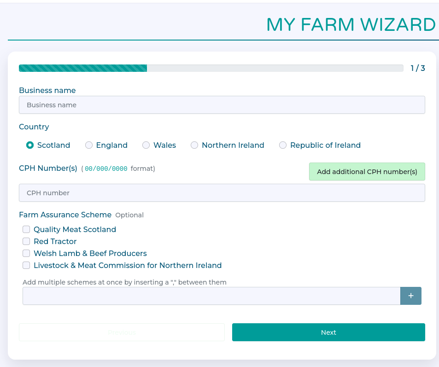Toggle Livestock & Meat Commission checkbox
The height and width of the screenshot is (367, 439).
(26, 265)
